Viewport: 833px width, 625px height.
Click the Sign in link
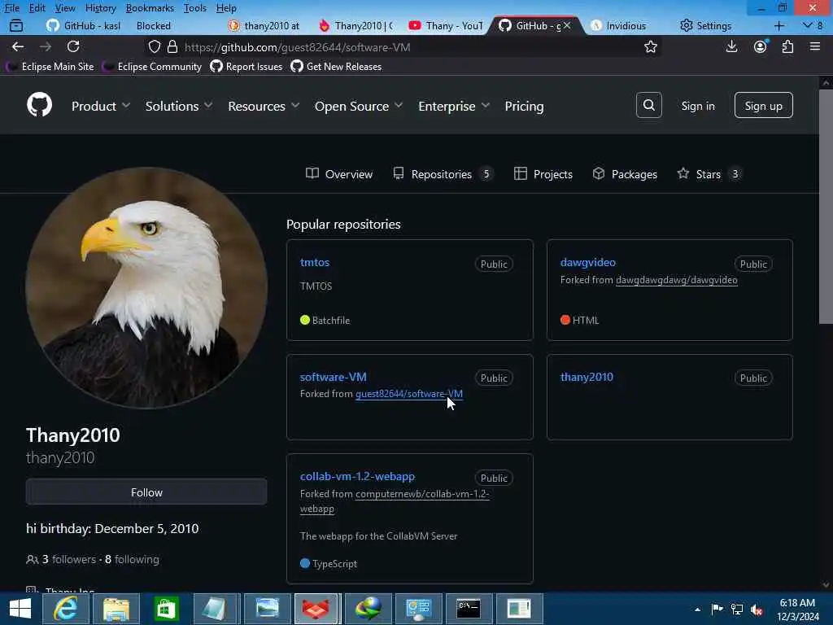(x=697, y=106)
